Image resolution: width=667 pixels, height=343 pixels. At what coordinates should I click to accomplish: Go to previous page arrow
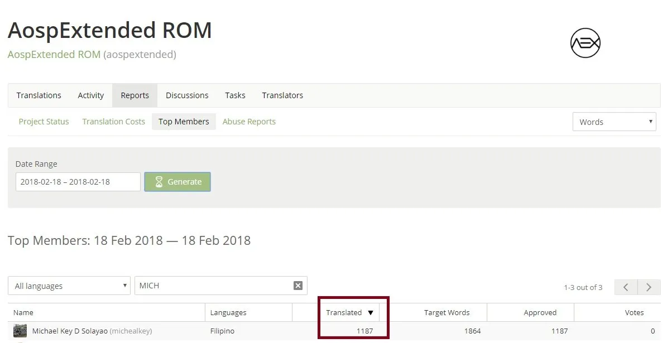pos(626,287)
